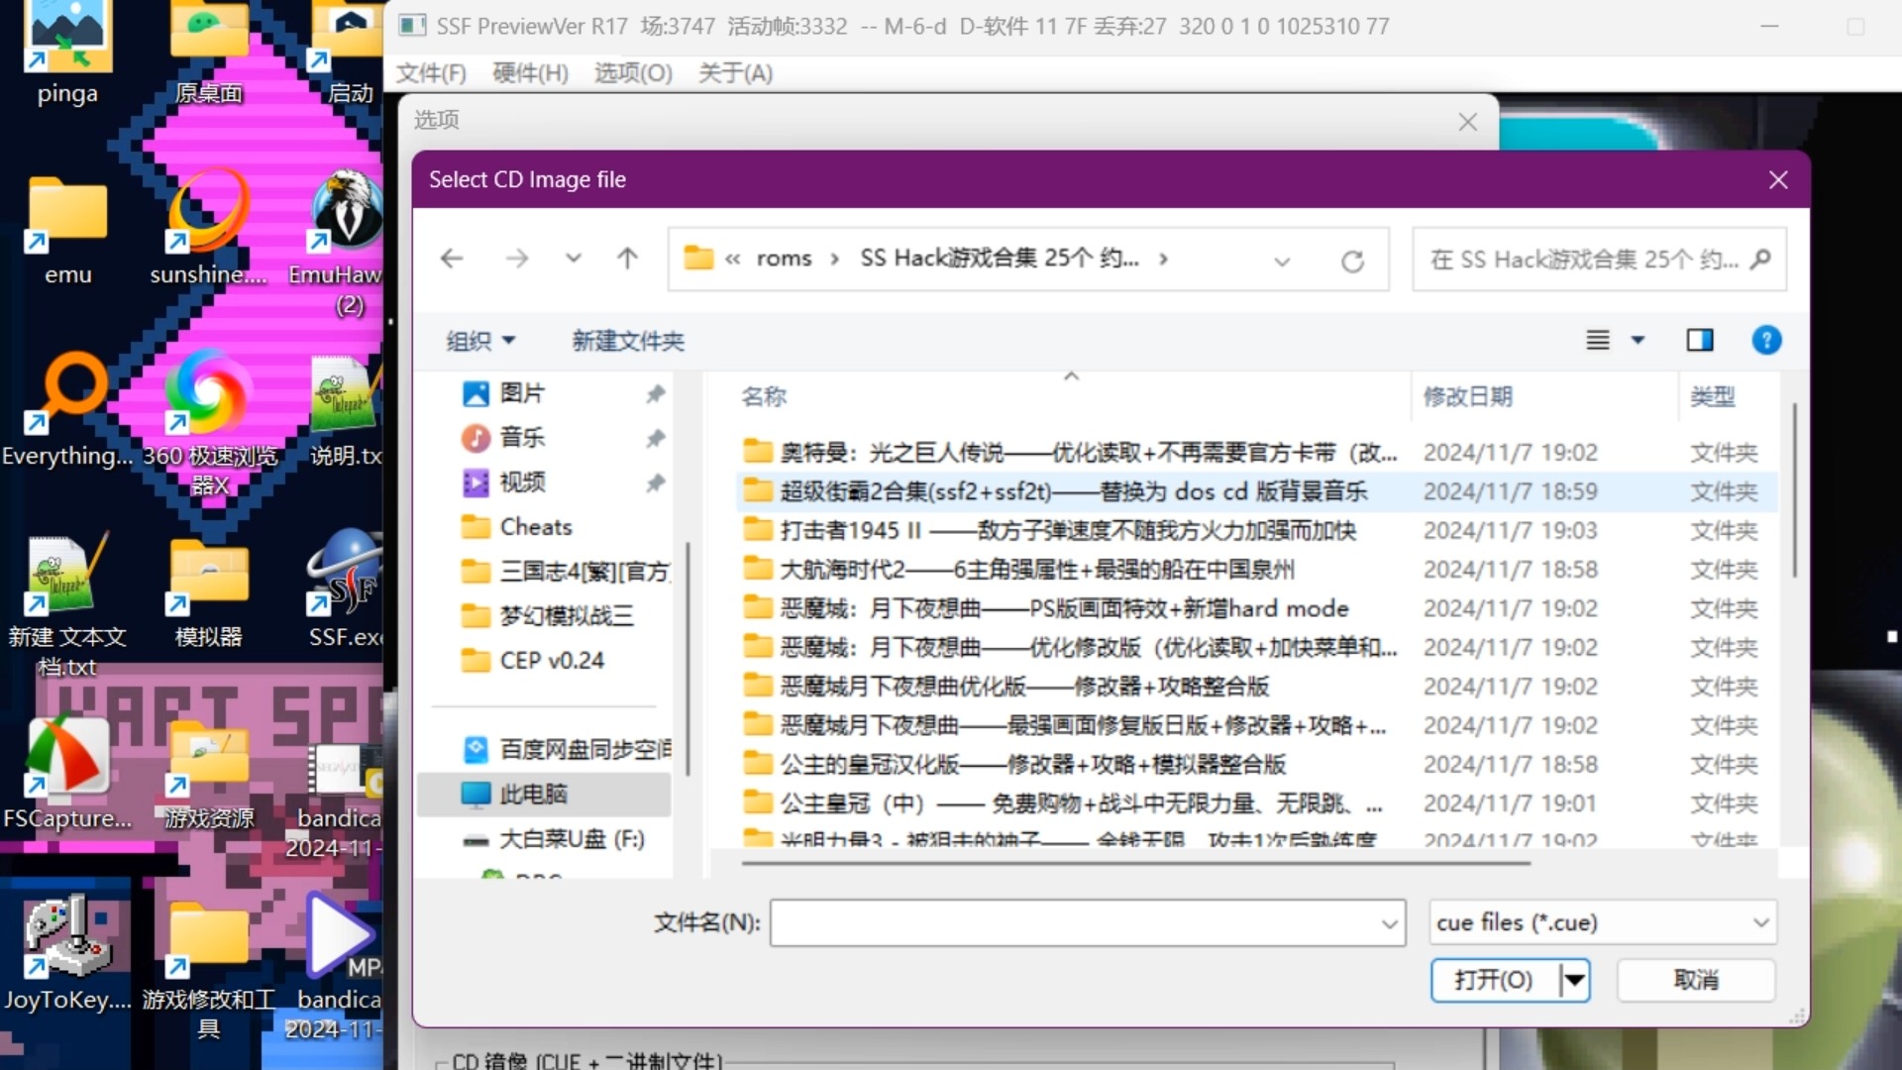The height and width of the screenshot is (1070, 1902).
Task: Select 此电脑 in navigation pane
Action: [x=544, y=795]
